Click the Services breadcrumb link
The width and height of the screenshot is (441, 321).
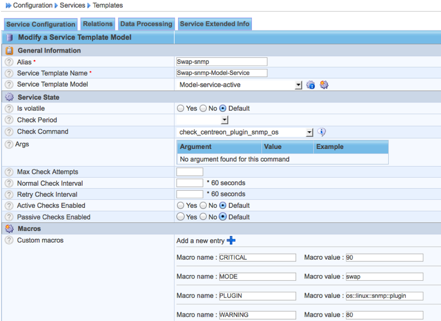point(72,6)
